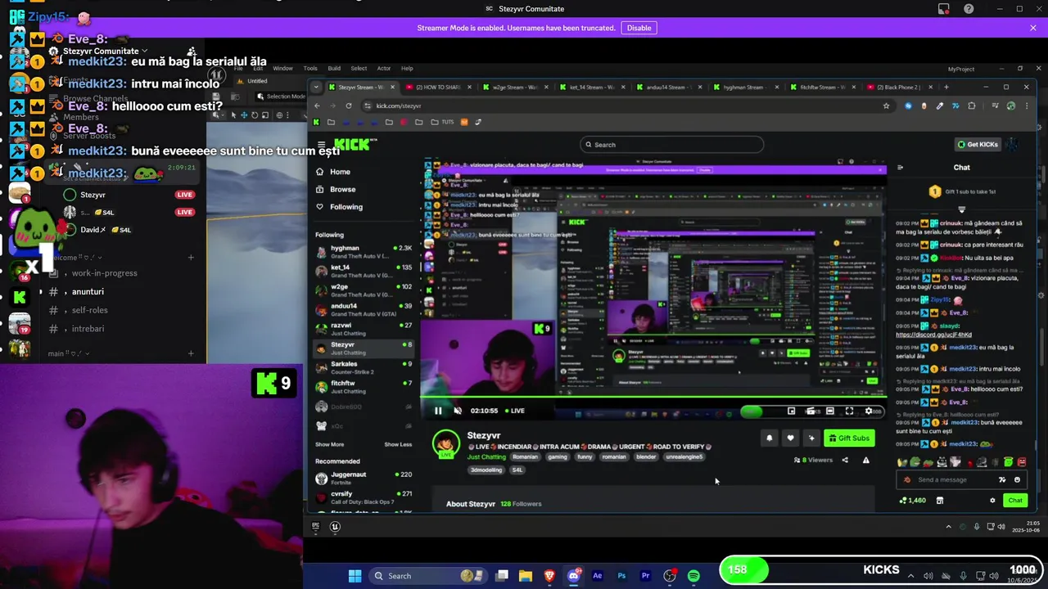Open Discord Help question mark icon
The height and width of the screenshot is (589, 1048).
coord(969,9)
